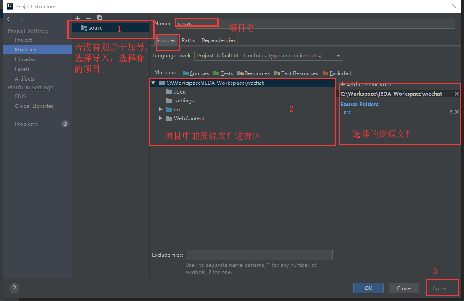Edit the module Name field

click(315, 24)
